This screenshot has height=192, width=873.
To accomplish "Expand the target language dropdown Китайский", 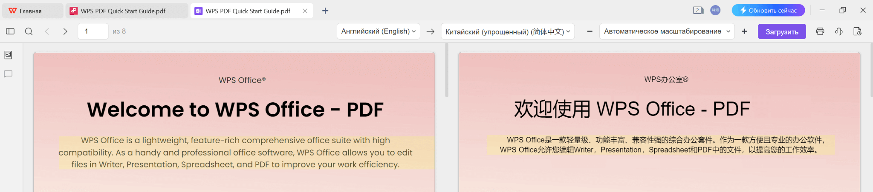I will (507, 31).
